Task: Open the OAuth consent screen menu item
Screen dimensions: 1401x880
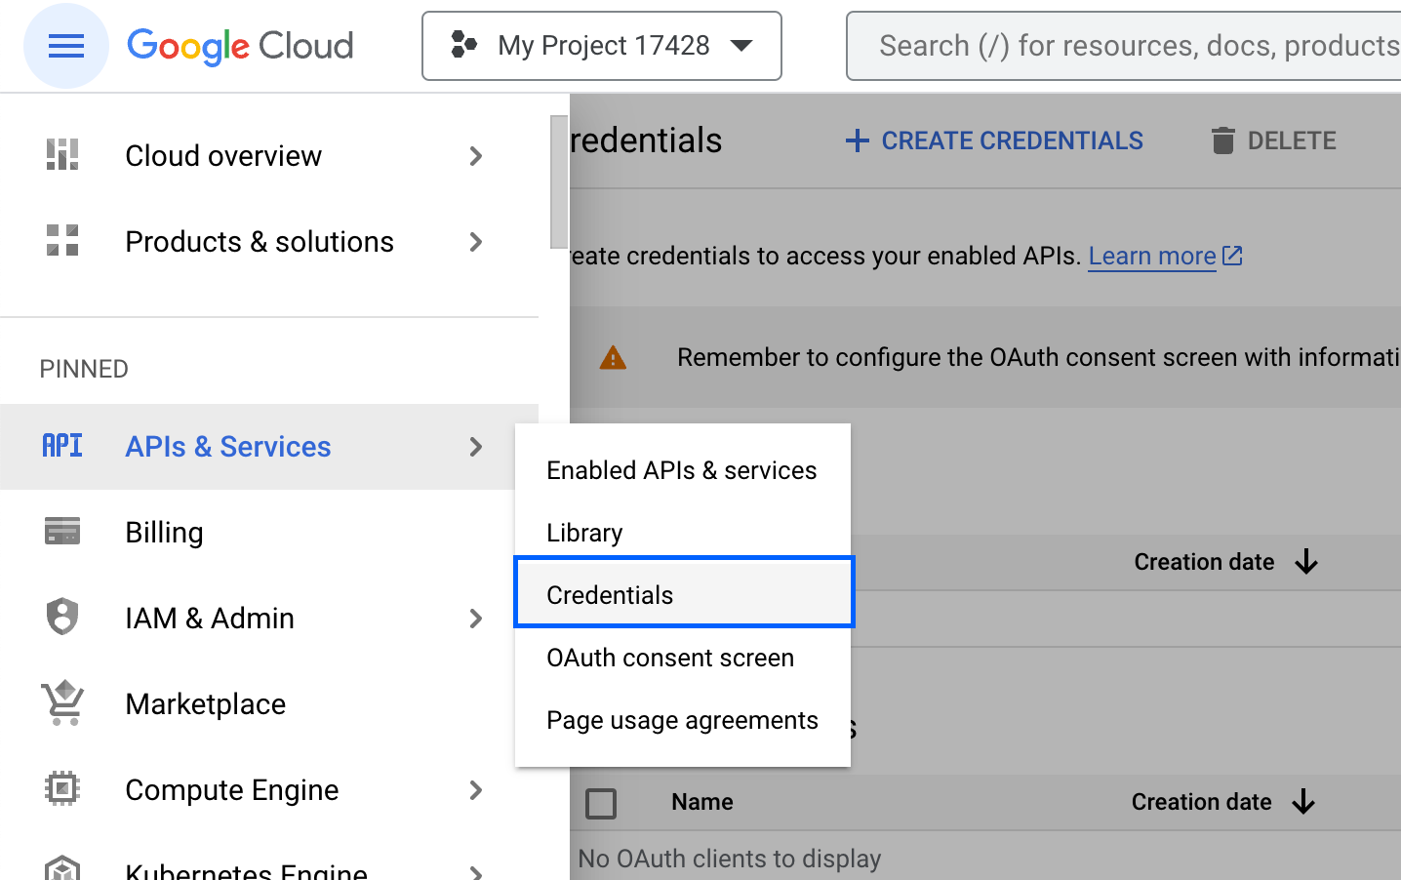Action: click(670, 658)
